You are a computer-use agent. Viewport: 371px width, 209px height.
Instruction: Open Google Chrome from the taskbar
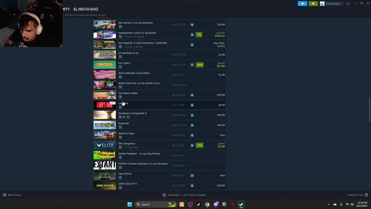coord(207,204)
